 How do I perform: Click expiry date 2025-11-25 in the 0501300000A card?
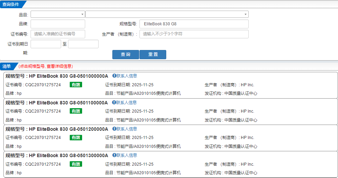(x=143, y=164)
